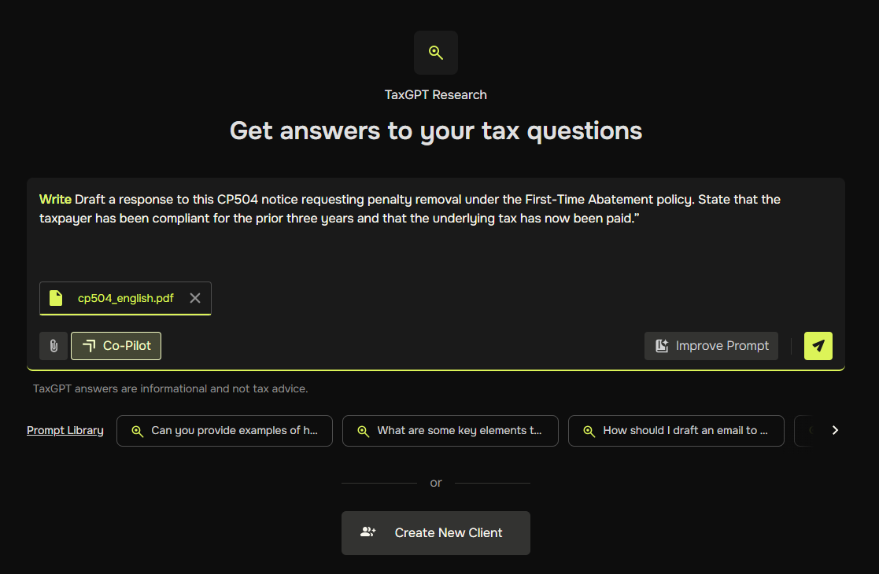Image resolution: width=879 pixels, height=574 pixels.
Task: Click the 'Get answers to your tax questions' heading
Action: (436, 131)
